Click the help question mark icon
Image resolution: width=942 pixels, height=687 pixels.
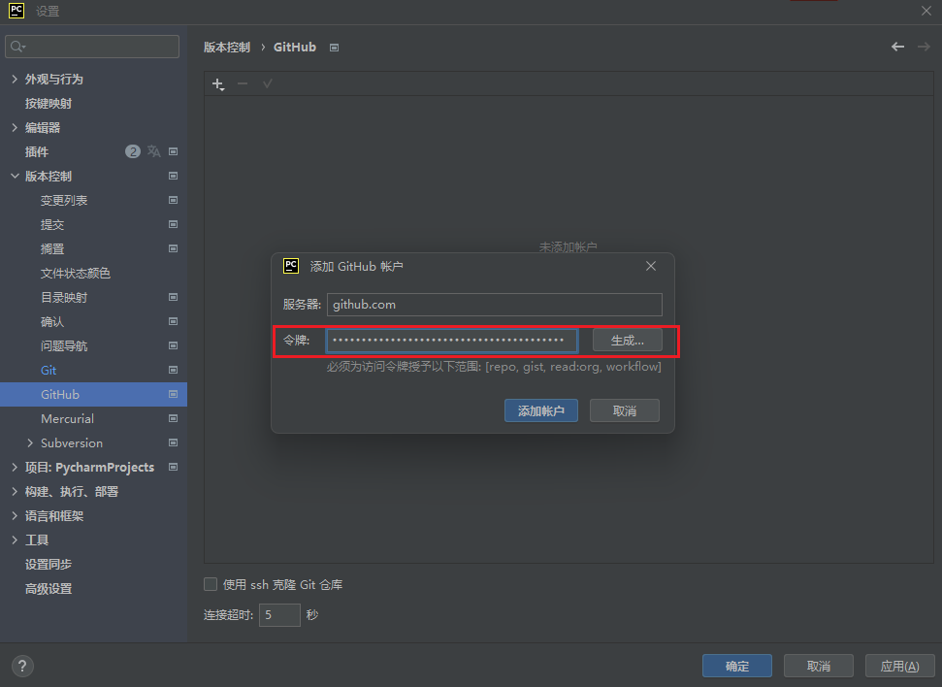click(x=22, y=666)
